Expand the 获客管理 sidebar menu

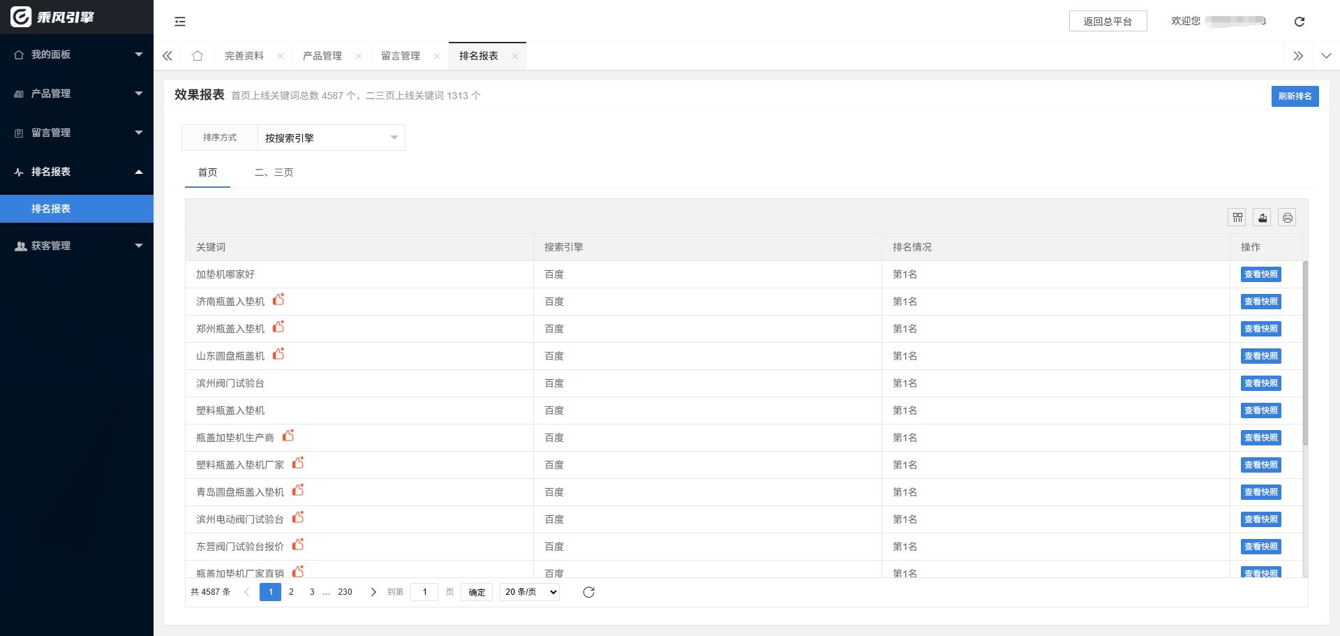click(77, 246)
